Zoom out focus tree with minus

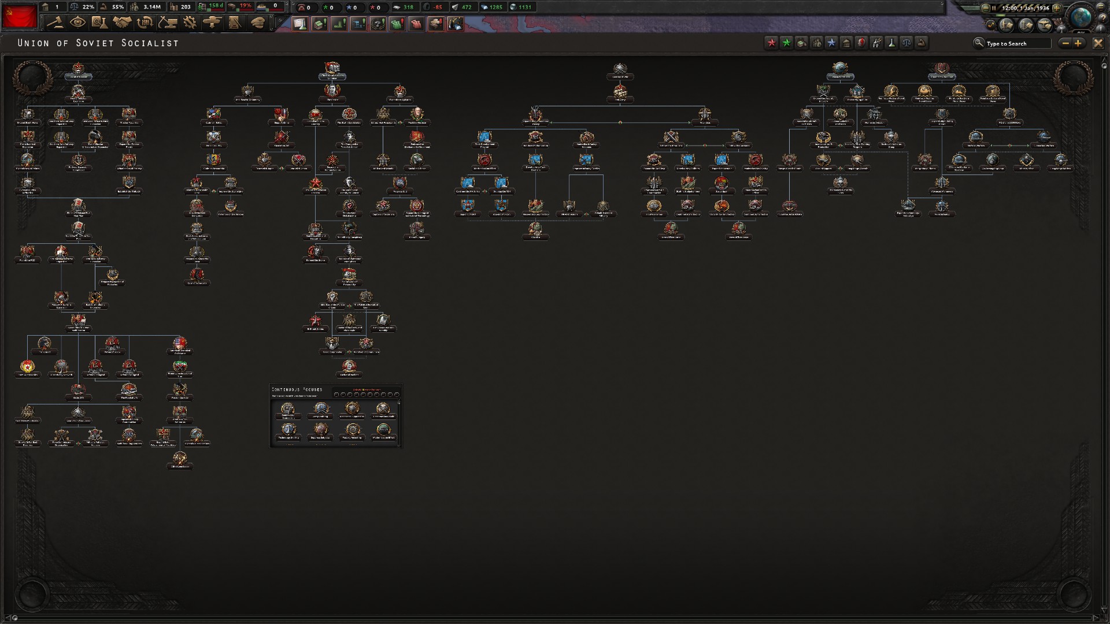click(1065, 43)
